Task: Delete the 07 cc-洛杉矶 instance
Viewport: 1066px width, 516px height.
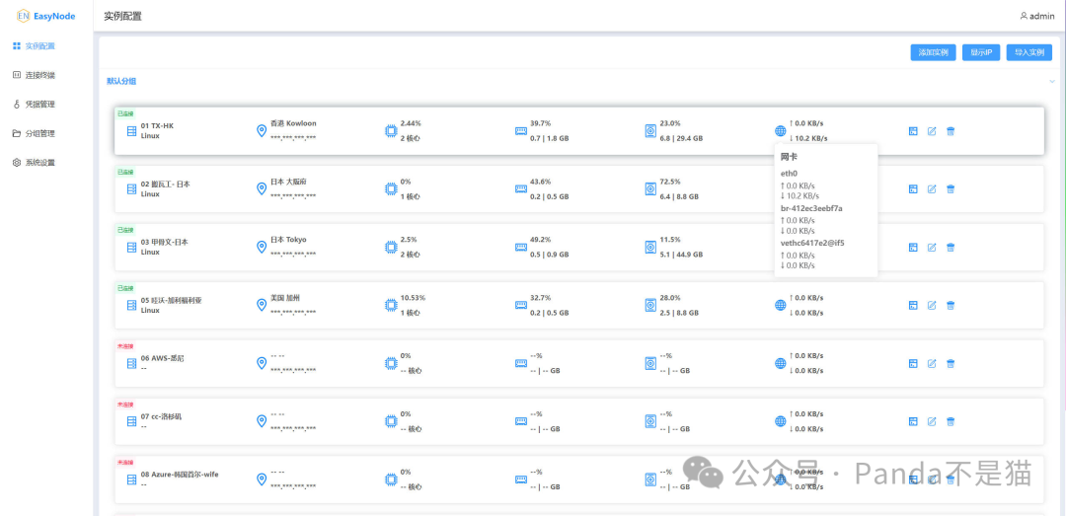Action: [951, 421]
